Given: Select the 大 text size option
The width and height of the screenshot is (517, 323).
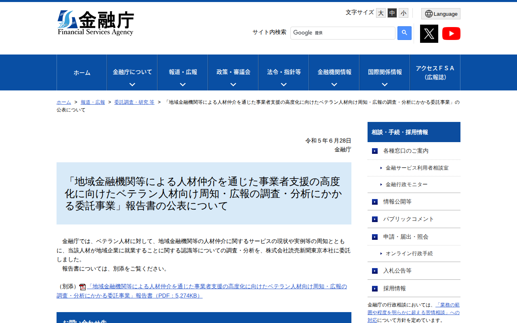Looking at the screenshot, I should (380, 13).
